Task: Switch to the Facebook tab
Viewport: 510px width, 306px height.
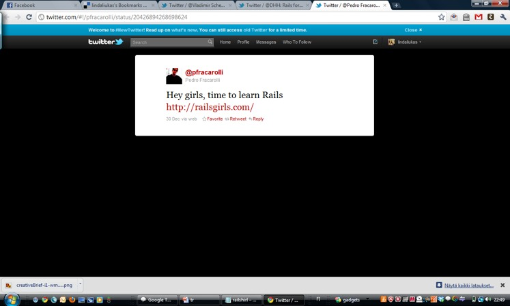Action: (40, 5)
